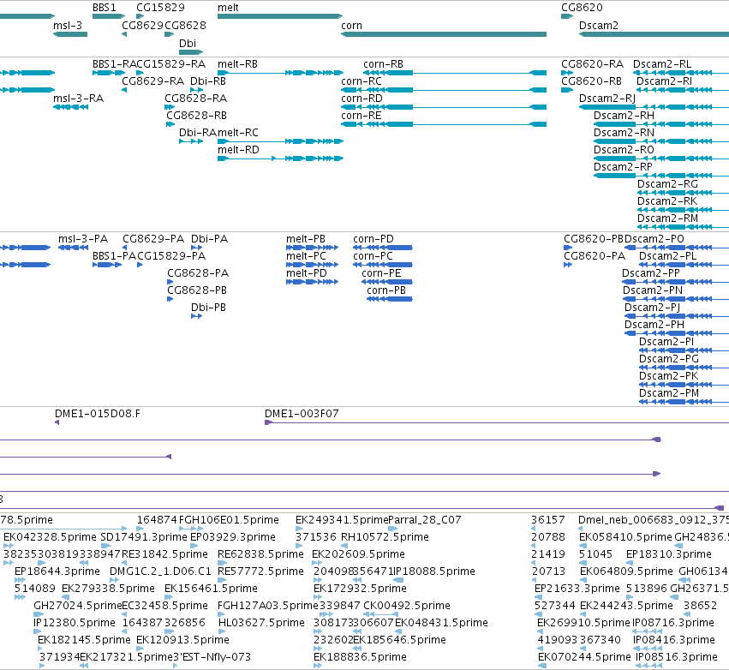Image resolution: width=729 pixels, height=670 pixels.
Task: Select the BBS1-RA transcript label
Action: click(115, 64)
